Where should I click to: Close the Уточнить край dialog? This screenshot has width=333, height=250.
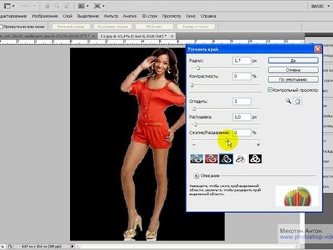pyautogui.click(x=318, y=49)
